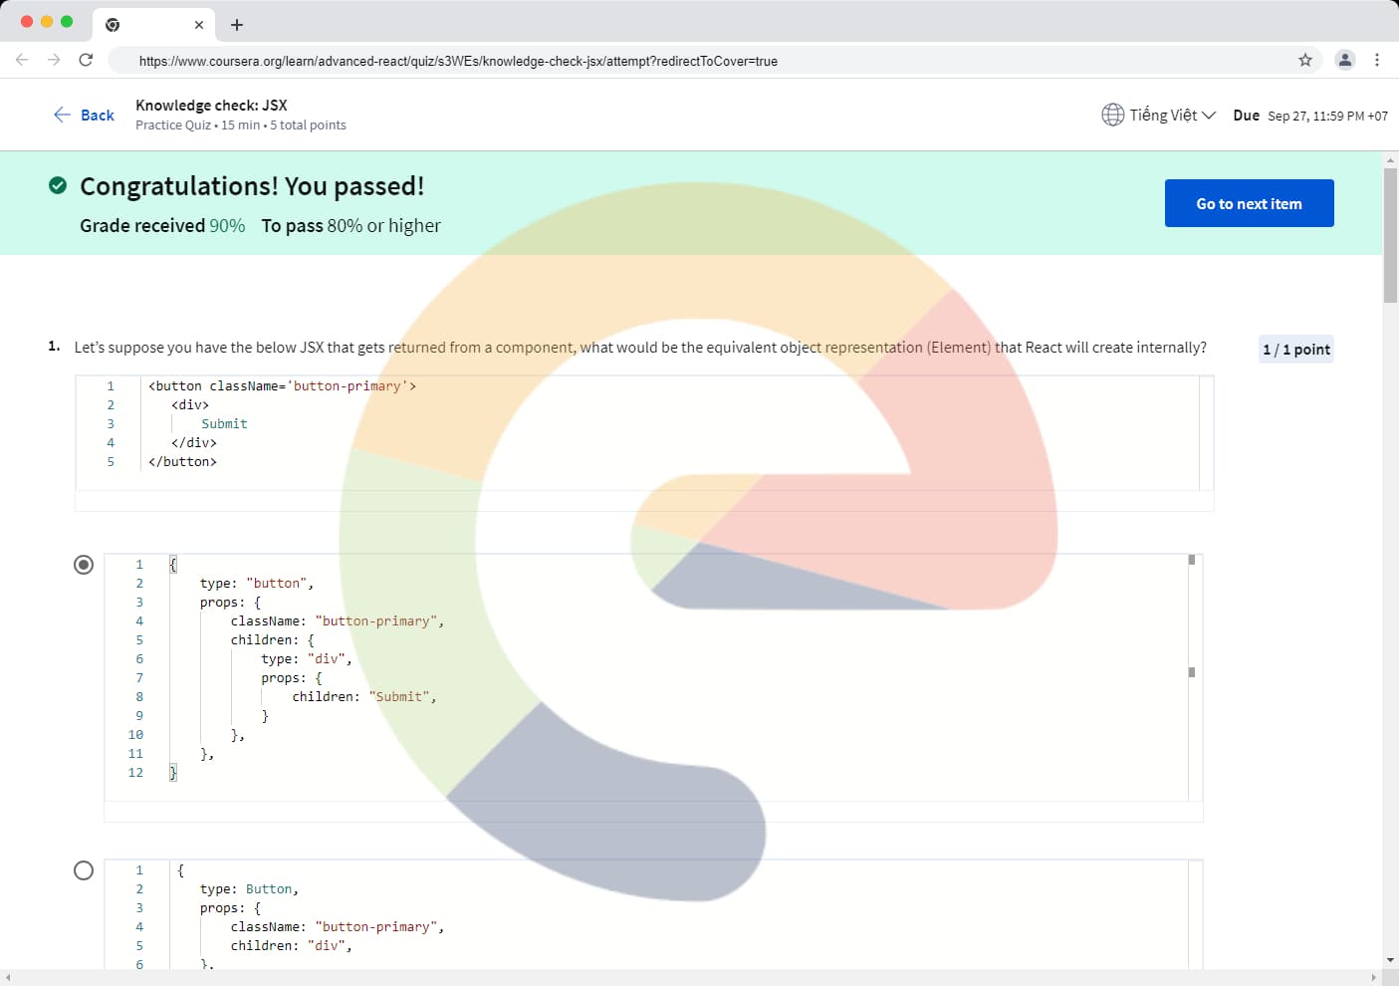This screenshot has height=986, width=1399.
Task: Click inside the first answer code block
Action: [x=647, y=677]
